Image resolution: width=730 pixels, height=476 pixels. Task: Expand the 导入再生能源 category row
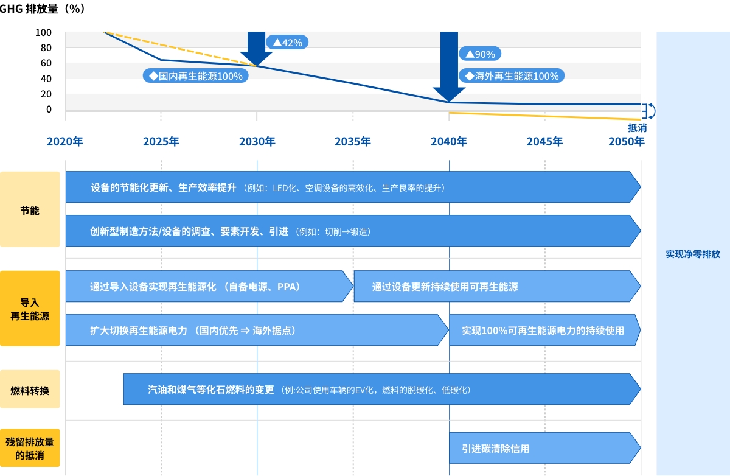pos(30,309)
